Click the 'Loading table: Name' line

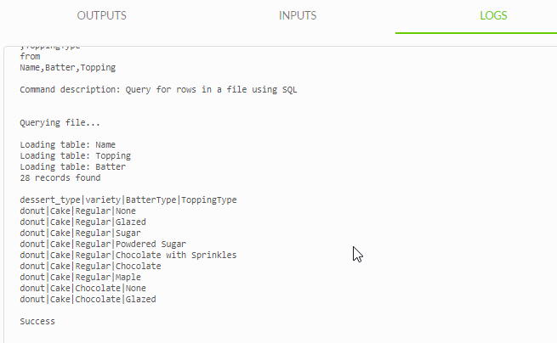[x=67, y=144]
